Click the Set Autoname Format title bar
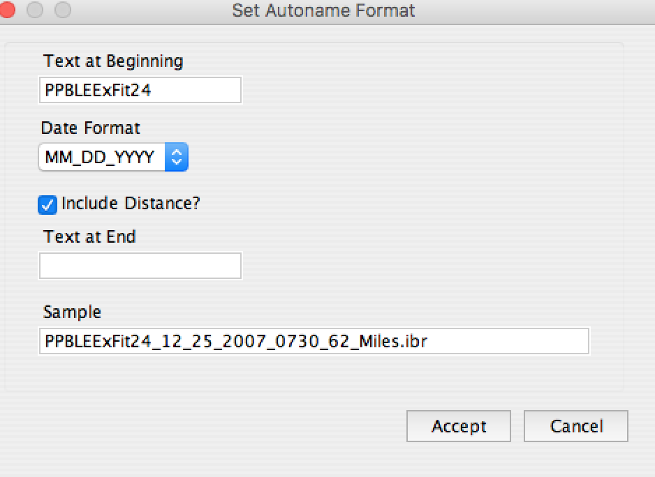The height and width of the screenshot is (477, 655). (x=323, y=11)
